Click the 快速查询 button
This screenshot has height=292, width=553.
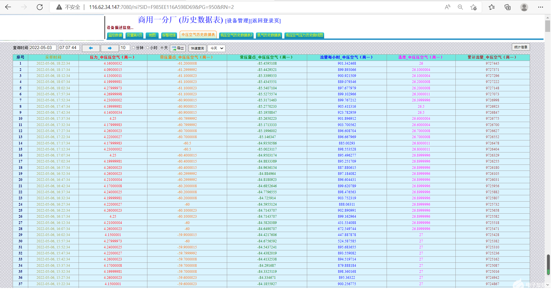(x=197, y=48)
